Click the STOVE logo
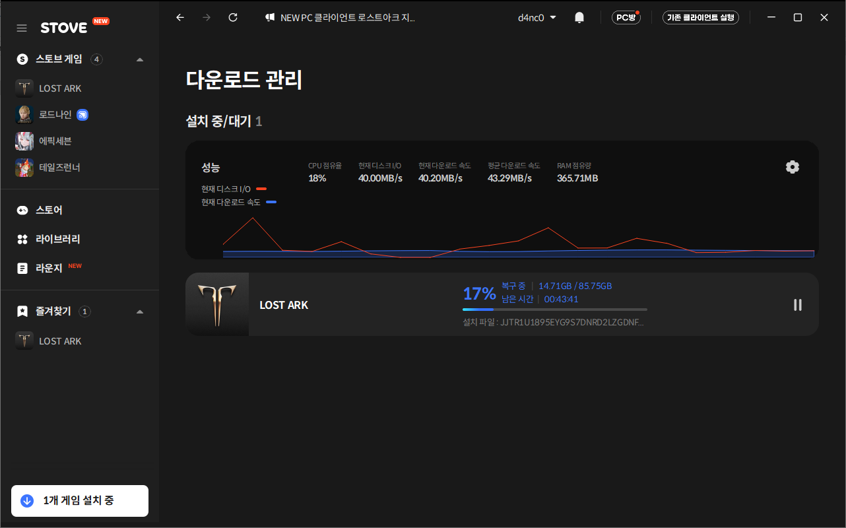This screenshot has width=846, height=528. click(64, 28)
